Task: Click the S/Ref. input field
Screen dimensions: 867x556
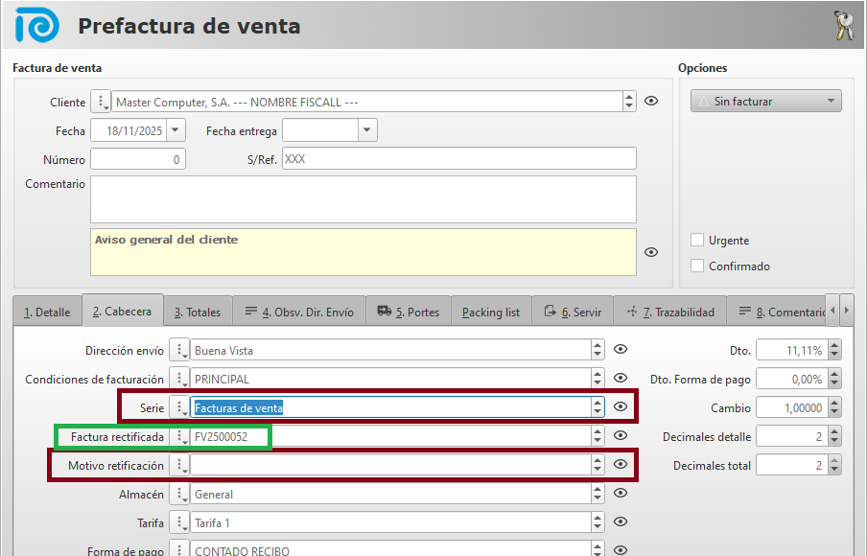Action: pyautogui.click(x=458, y=159)
